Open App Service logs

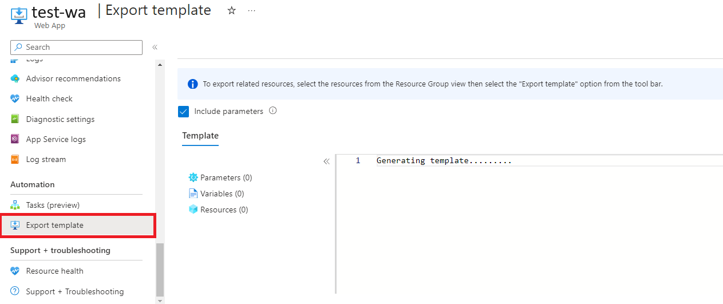[56, 139]
